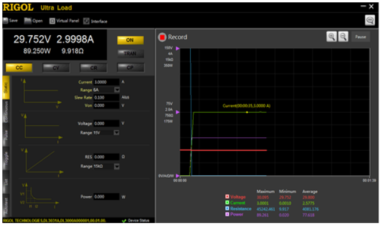Select CP mode
Viewport: 382px width, 226px height.
(x=131, y=67)
